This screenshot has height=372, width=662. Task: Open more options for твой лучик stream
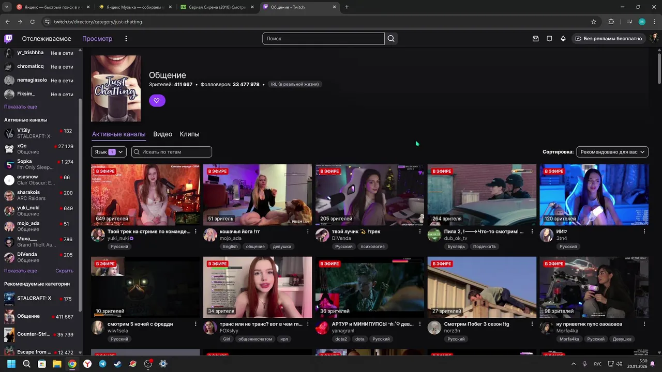coord(420,231)
